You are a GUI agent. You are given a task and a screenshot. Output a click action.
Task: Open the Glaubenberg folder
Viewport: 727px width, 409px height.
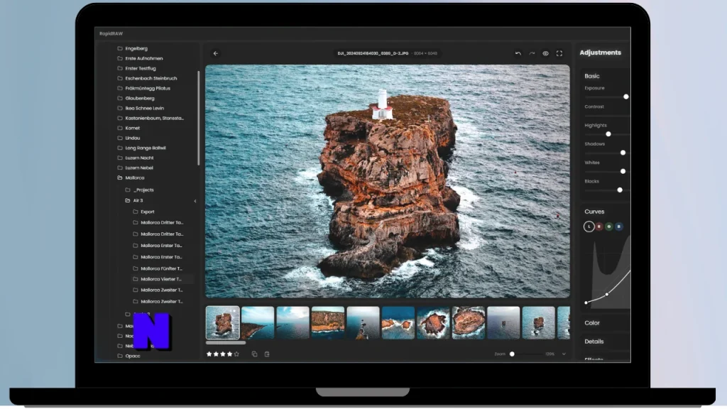[140, 98]
